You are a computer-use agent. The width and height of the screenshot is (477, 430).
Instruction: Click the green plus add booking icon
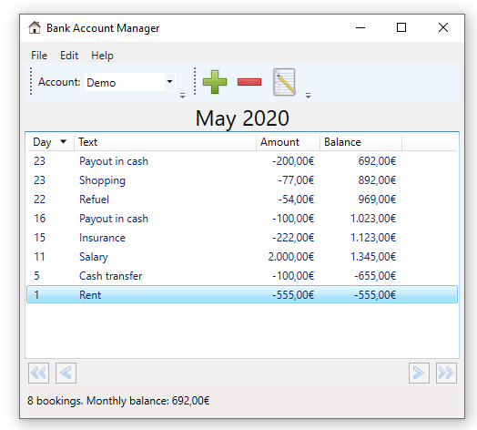point(215,82)
